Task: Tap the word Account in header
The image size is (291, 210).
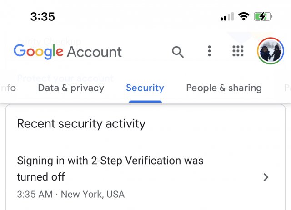Action: (95, 52)
